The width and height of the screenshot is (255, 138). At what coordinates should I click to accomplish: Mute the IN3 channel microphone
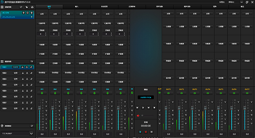point(68,93)
